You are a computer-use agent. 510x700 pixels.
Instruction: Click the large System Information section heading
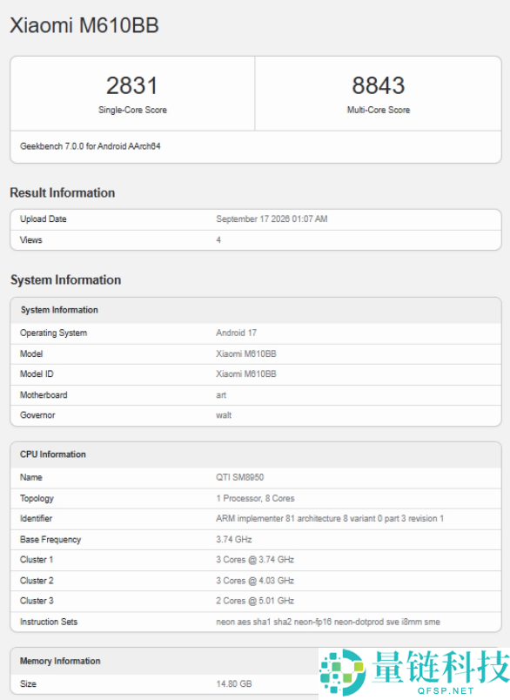(65, 279)
